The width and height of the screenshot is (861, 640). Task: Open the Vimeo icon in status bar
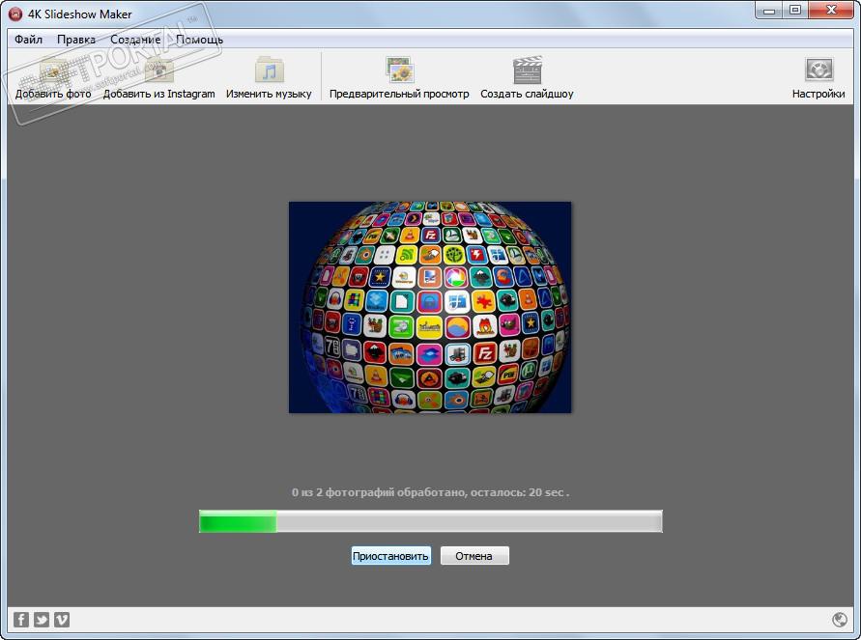pyautogui.click(x=62, y=620)
